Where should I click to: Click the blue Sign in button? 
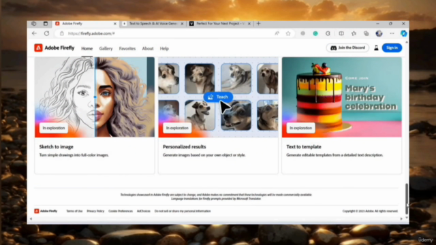coord(392,48)
